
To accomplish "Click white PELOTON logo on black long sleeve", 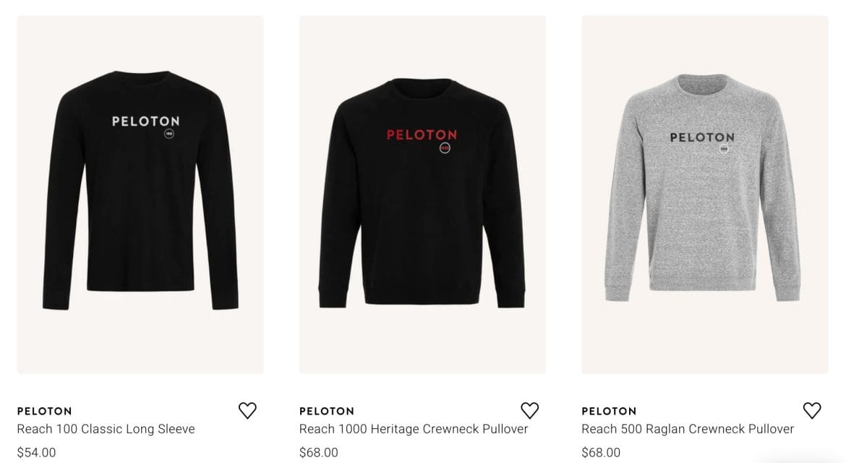I will tap(145, 122).
